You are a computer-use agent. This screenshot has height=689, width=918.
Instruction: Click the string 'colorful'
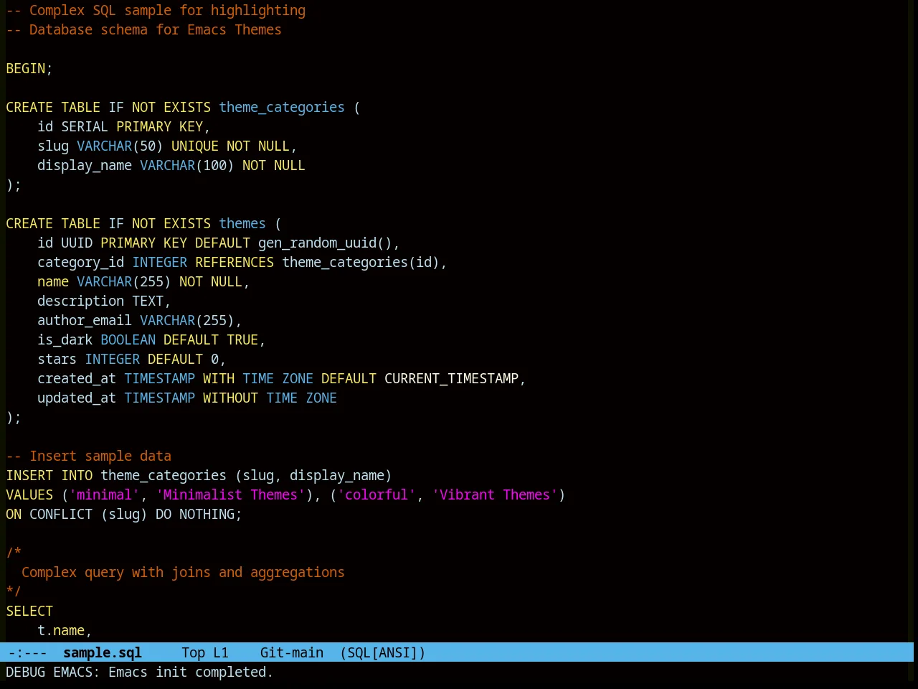tap(377, 495)
